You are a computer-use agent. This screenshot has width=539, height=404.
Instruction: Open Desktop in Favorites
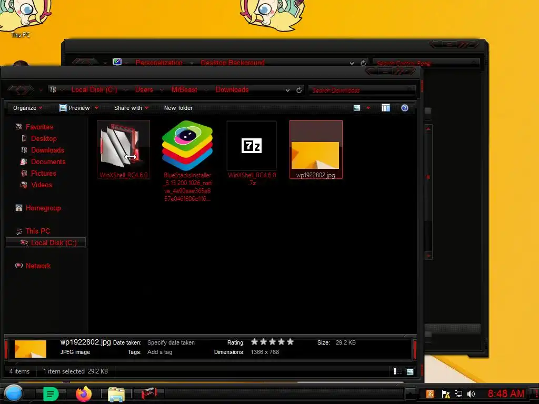pos(44,138)
